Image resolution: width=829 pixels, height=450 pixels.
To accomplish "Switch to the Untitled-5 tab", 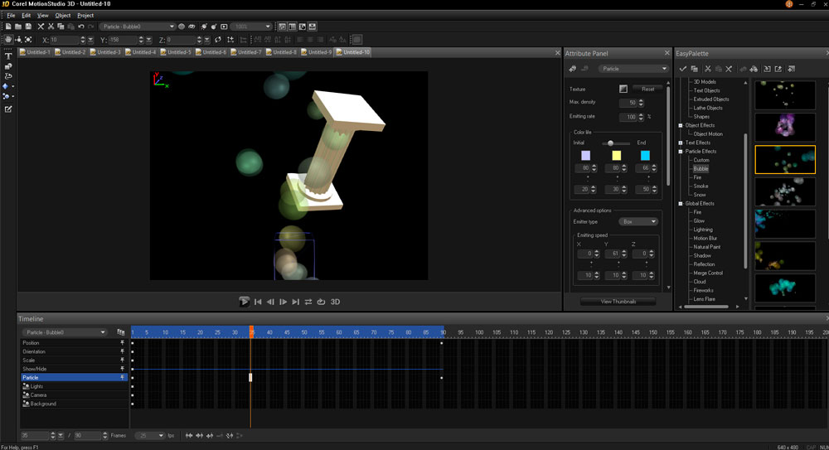I will click(x=177, y=52).
